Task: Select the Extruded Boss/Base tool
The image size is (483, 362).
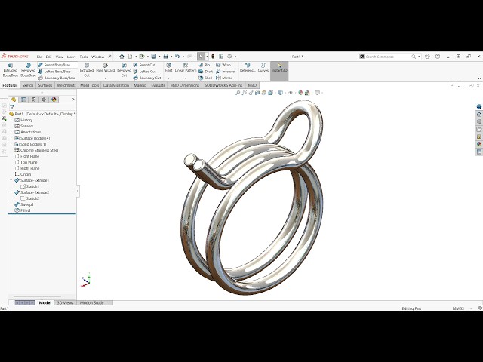Action: pos(10,70)
